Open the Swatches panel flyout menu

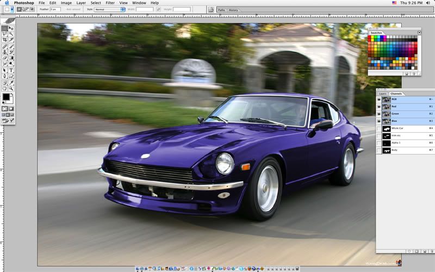click(419, 33)
